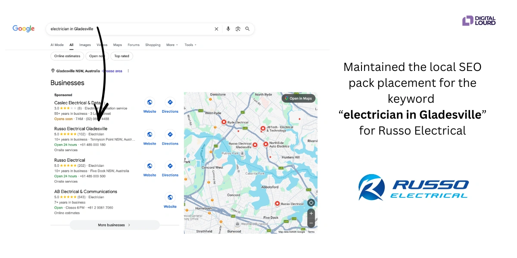517x258 pixels.
Task: Open Caslec Electrical & Data listing
Action: (77, 103)
